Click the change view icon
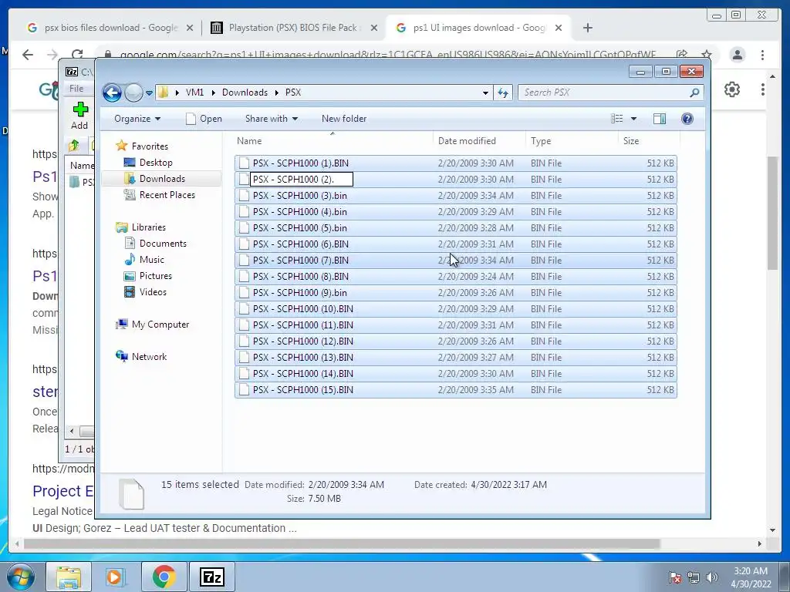Screen dimensions: 790x592 [616, 119]
